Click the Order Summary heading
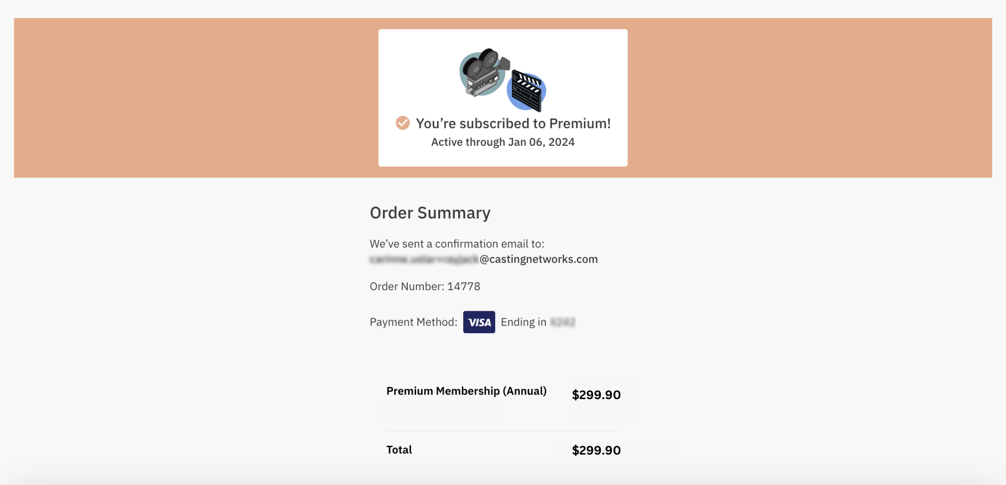 click(x=430, y=213)
